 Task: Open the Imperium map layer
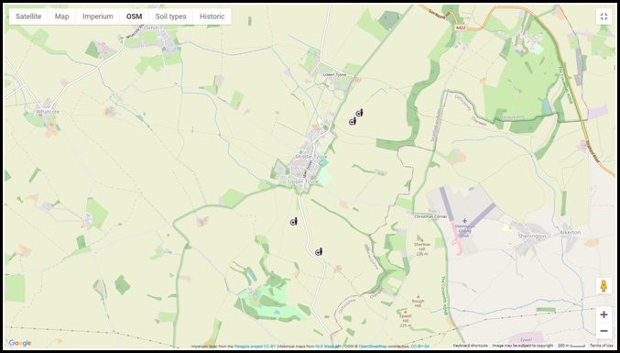pos(98,17)
